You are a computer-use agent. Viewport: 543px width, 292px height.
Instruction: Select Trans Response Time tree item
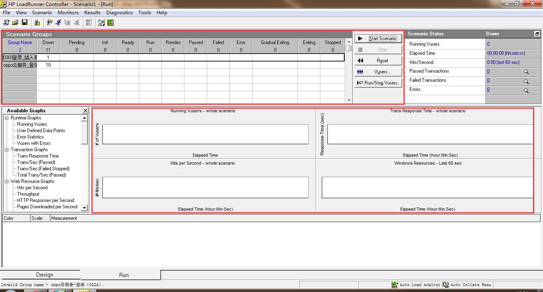click(38, 156)
